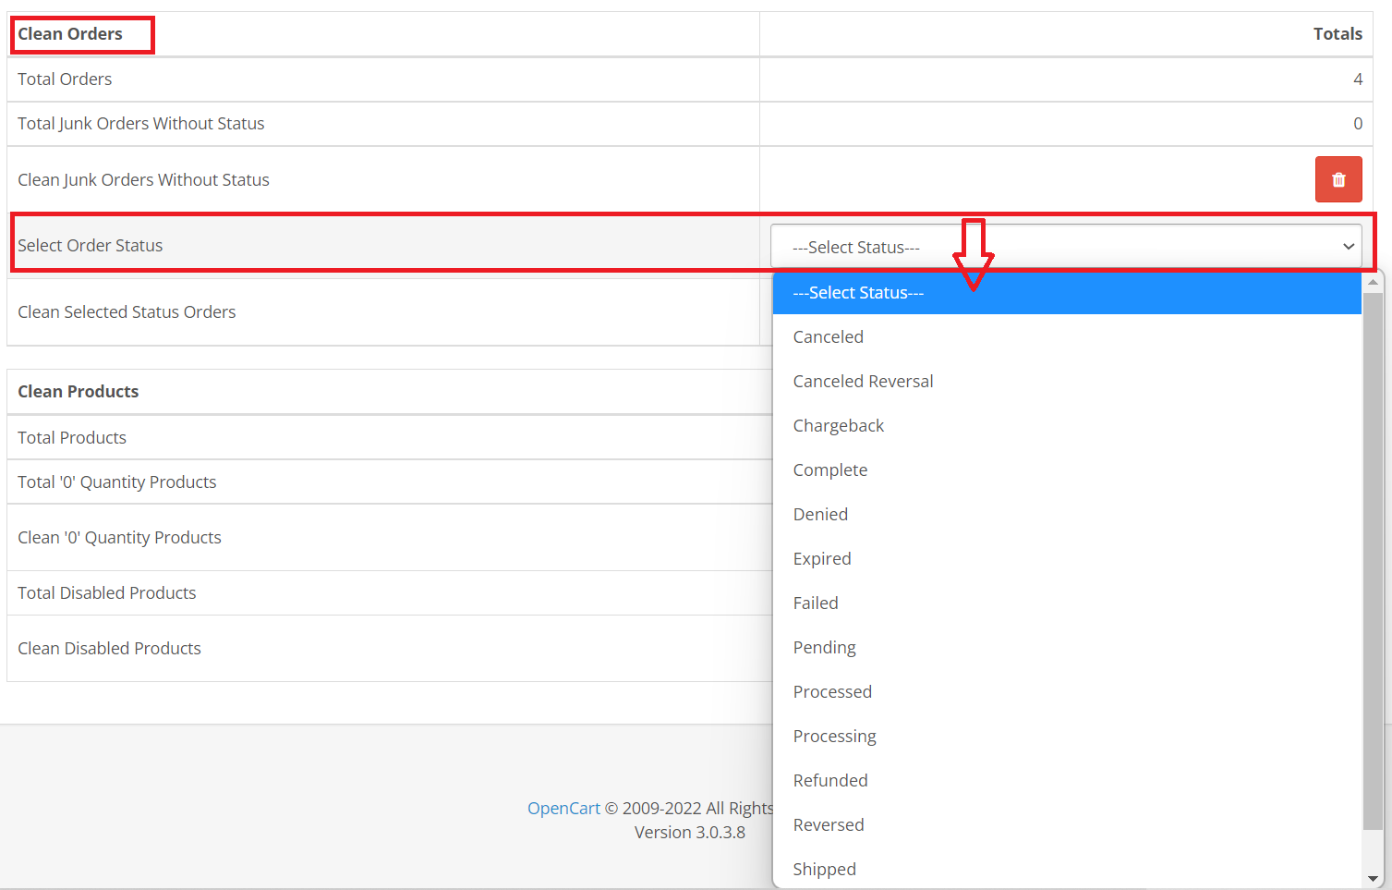
Task: Select Canceled from status list
Action: (829, 337)
